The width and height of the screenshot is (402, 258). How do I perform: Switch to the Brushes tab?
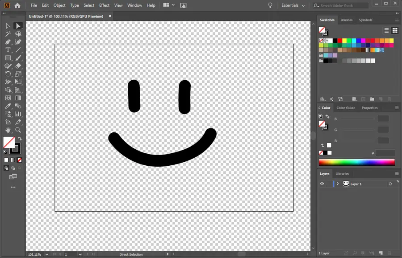click(346, 20)
